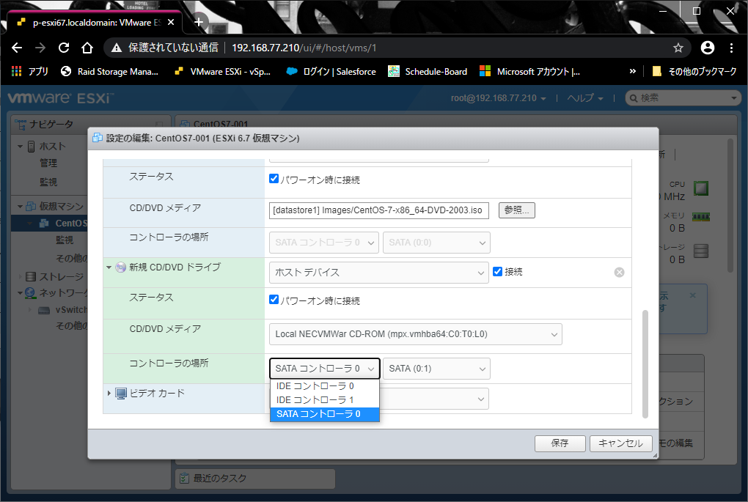Reload the current browser page
Screen dimensions: 748x502
[64, 48]
